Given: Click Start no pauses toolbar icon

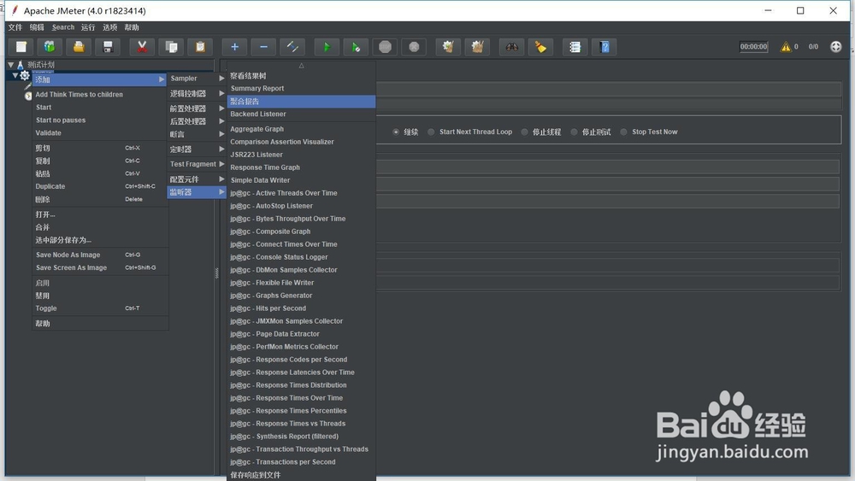Looking at the screenshot, I should (356, 47).
